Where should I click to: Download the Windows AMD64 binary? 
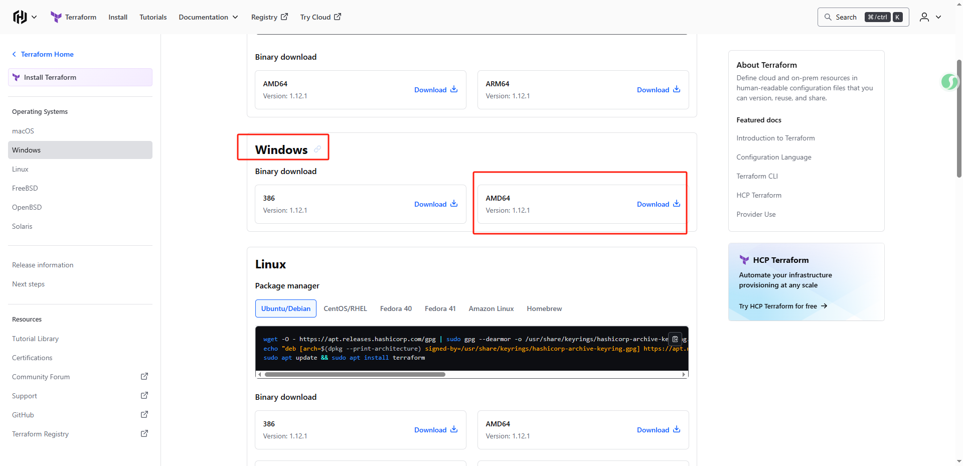659,204
